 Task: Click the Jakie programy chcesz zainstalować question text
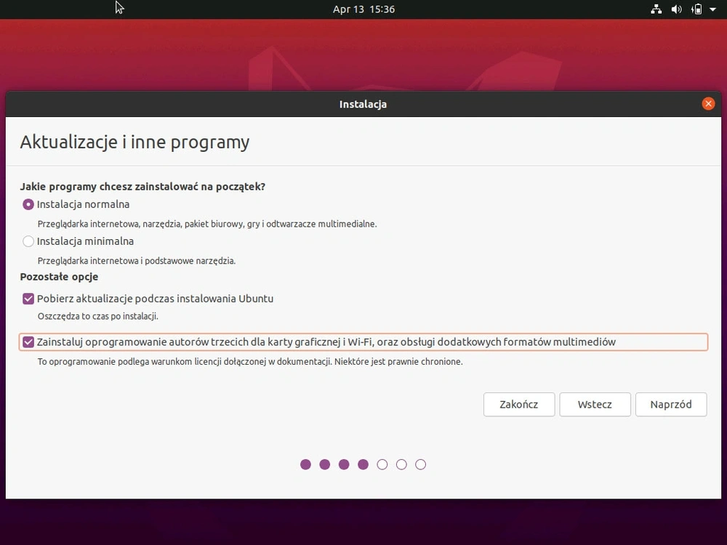(x=142, y=187)
